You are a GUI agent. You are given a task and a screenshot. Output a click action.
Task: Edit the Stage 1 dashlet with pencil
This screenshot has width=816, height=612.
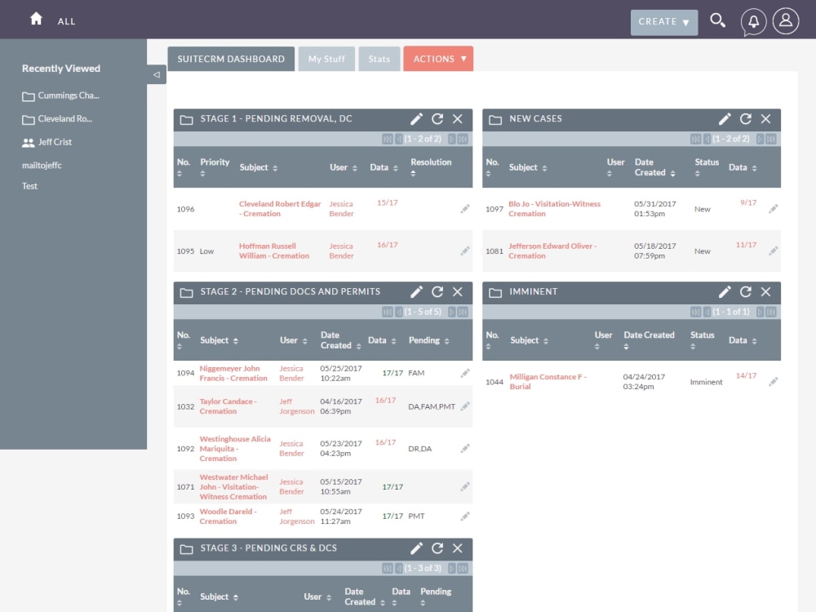416,119
